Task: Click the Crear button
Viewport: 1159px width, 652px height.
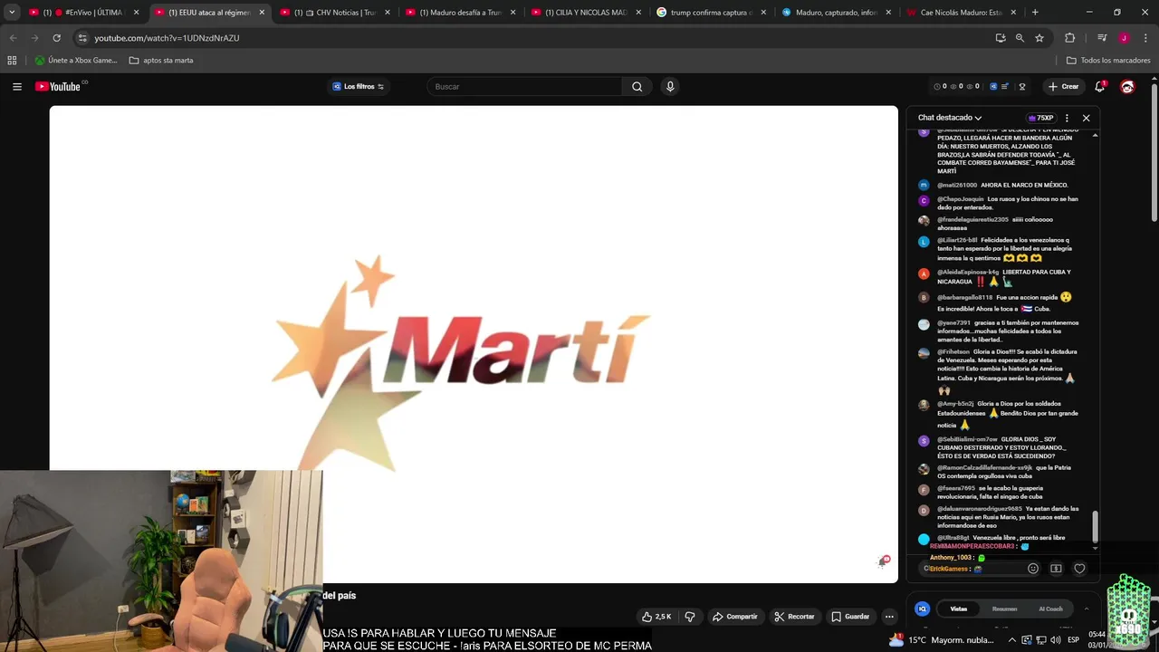Action: click(x=1063, y=87)
